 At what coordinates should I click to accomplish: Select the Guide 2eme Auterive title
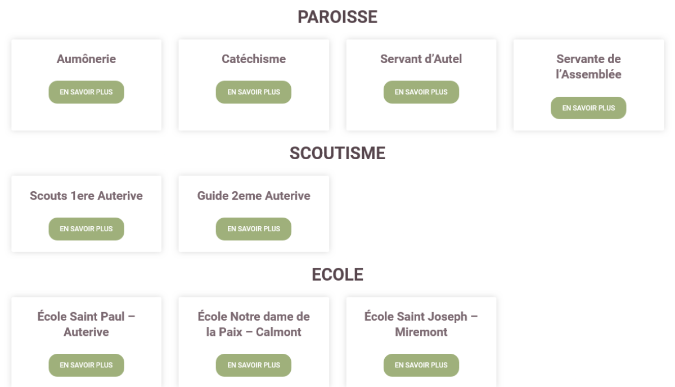(x=254, y=196)
